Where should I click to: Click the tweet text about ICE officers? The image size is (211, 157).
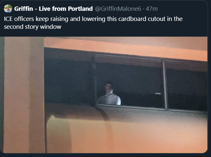pyautogui.click(x=93, y=23)
